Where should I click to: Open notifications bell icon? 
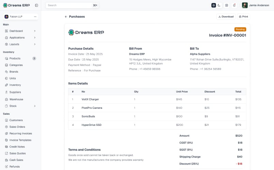234,5
